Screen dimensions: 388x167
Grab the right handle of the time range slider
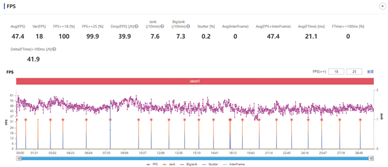pyautogui.click(x=371, y=158)
